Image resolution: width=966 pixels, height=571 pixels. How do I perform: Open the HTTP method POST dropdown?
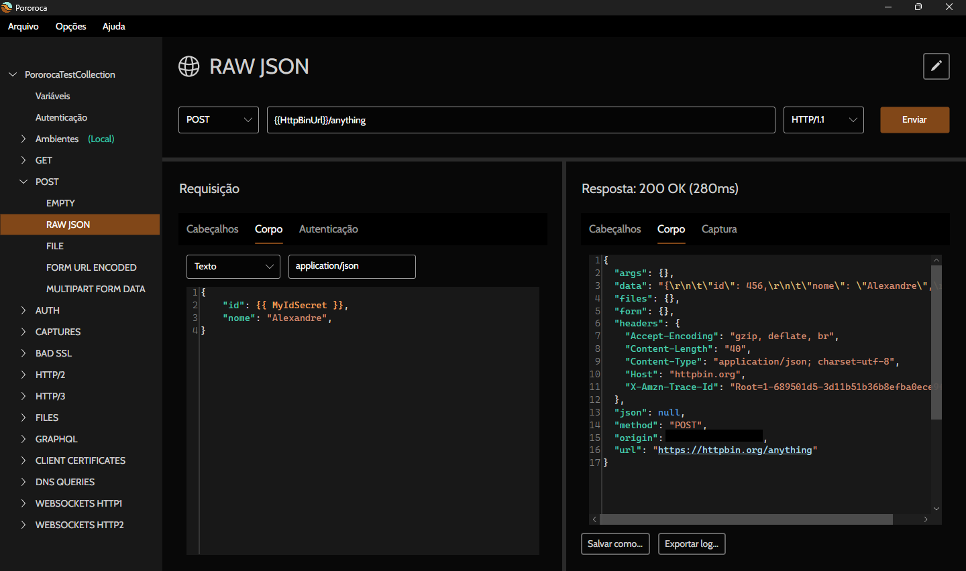pyautogui.click(x=218, y=120)
